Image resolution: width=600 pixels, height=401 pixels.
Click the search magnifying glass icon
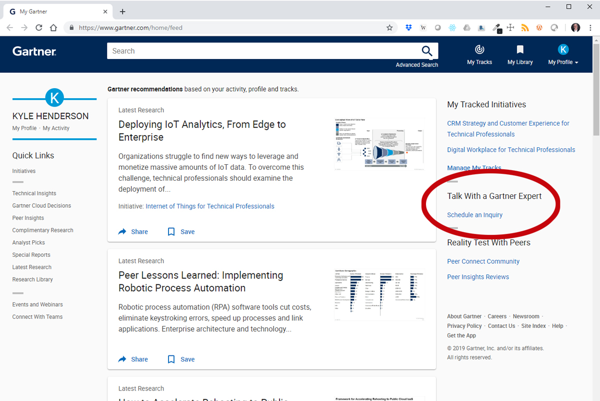coord(427,51)
